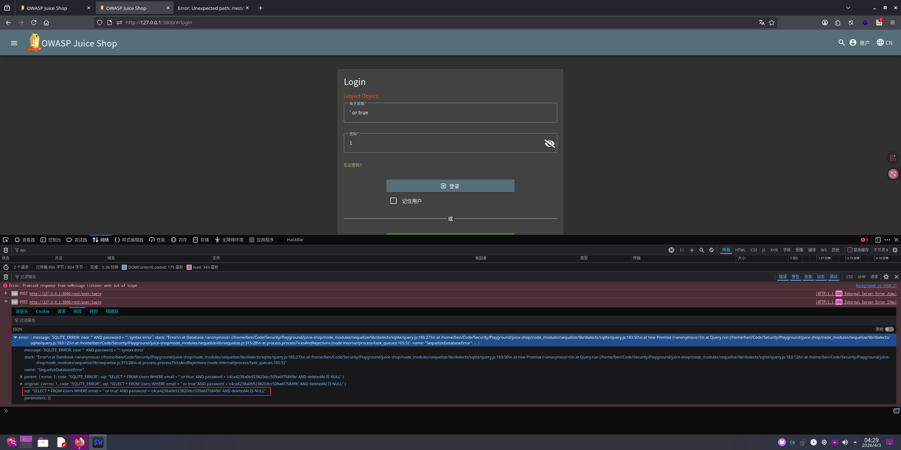The height and width of the screenshot is (450, 901).
Task: Click the plus icon in network toolbar
Action: click(x=692, y=250)
